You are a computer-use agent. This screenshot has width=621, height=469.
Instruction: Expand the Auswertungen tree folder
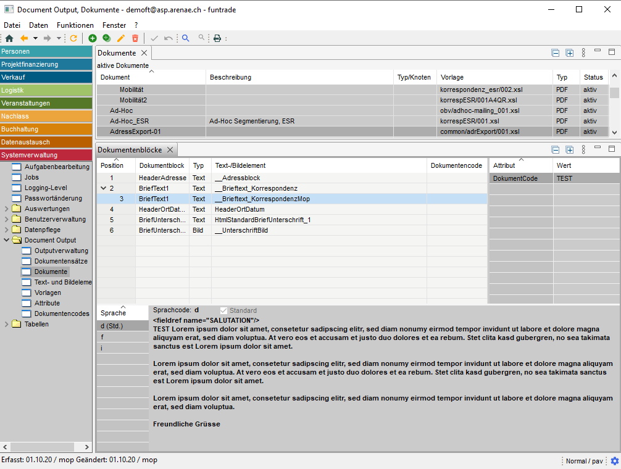7,209
